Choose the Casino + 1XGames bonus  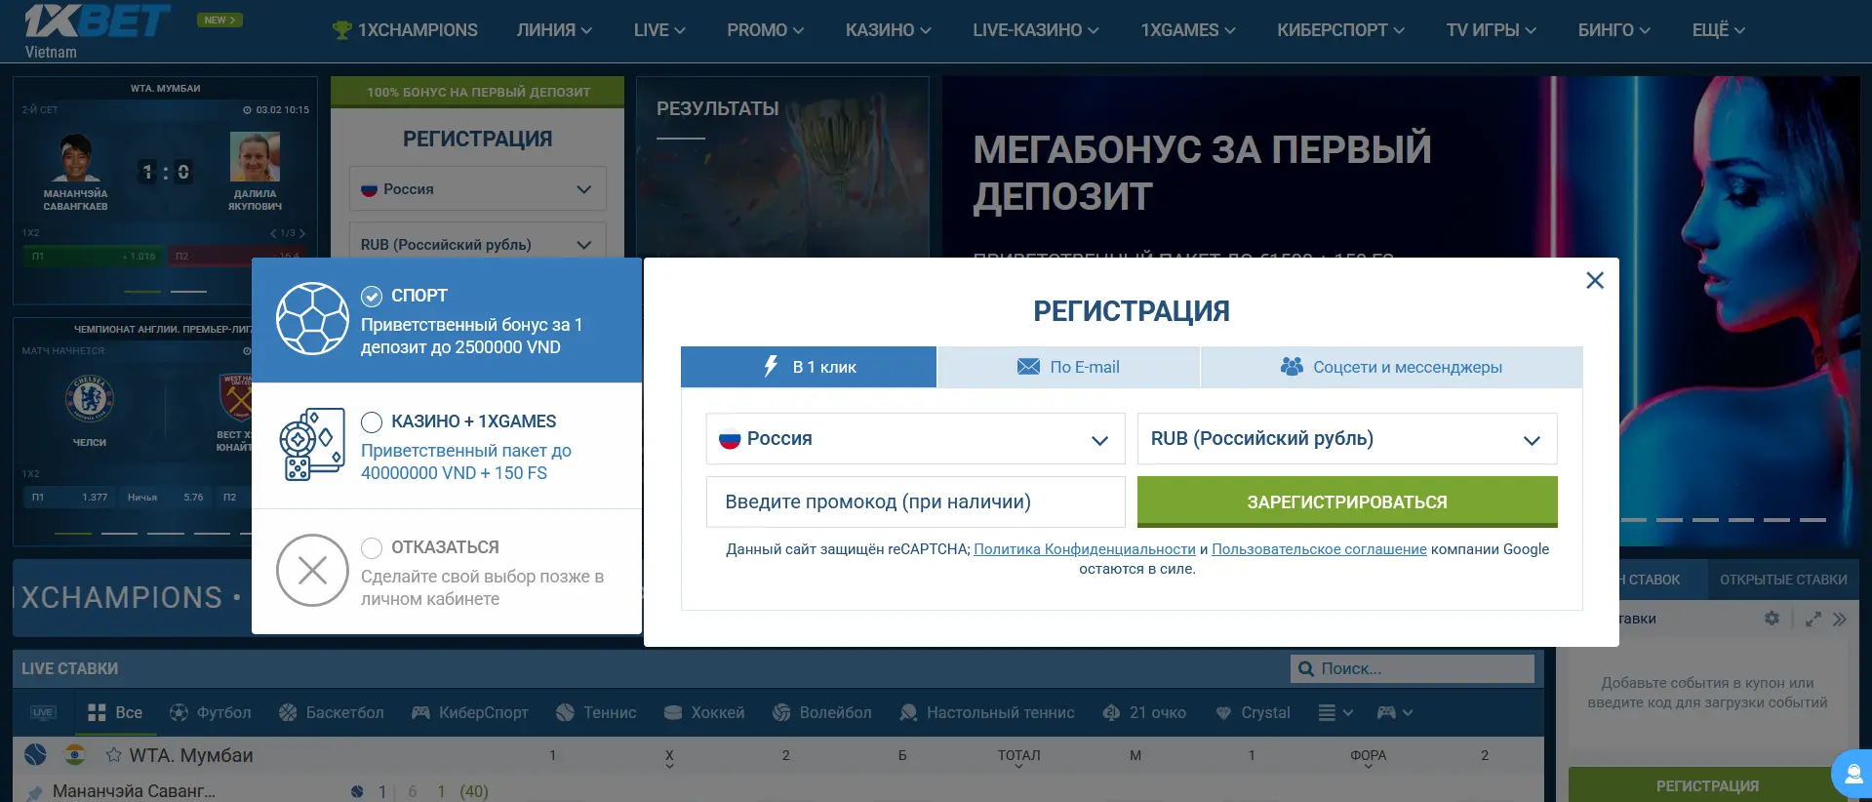[x=372, y=422]
